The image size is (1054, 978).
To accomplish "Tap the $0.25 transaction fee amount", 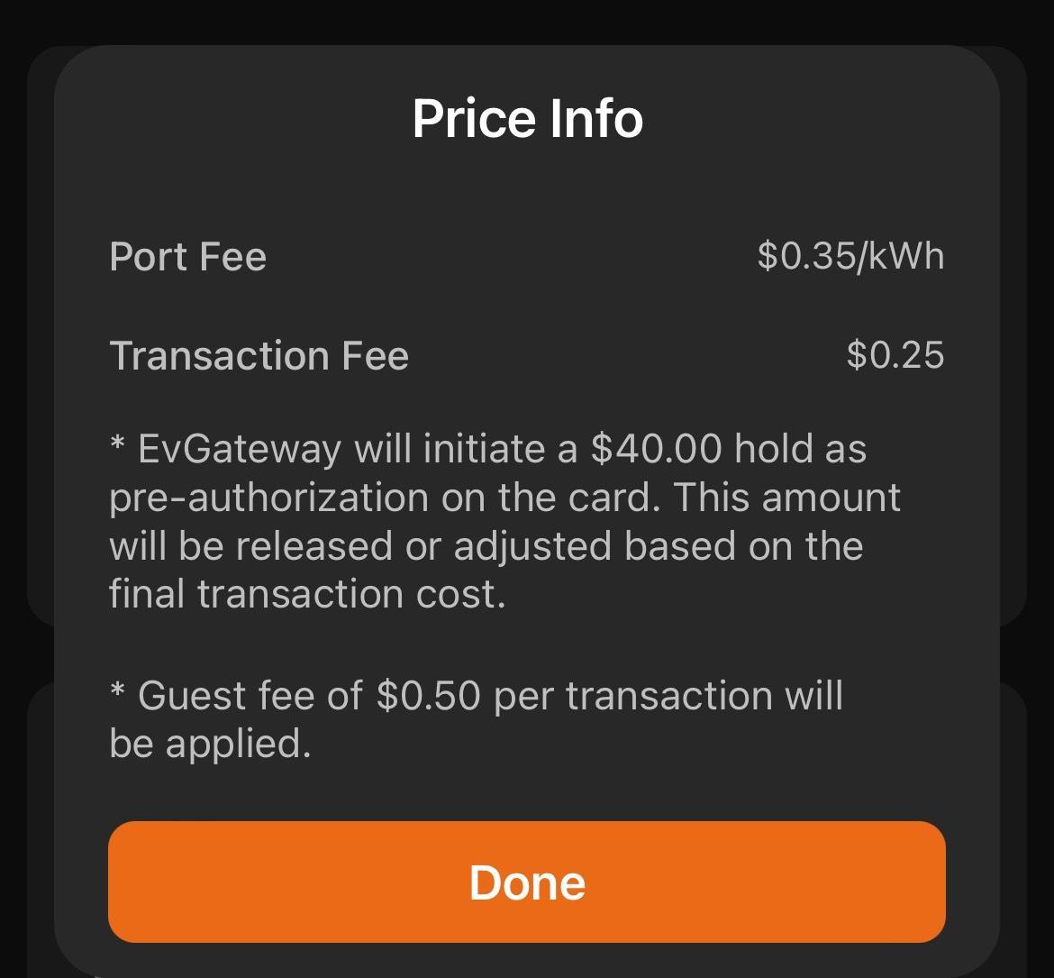I will click(x=895, y=355).
